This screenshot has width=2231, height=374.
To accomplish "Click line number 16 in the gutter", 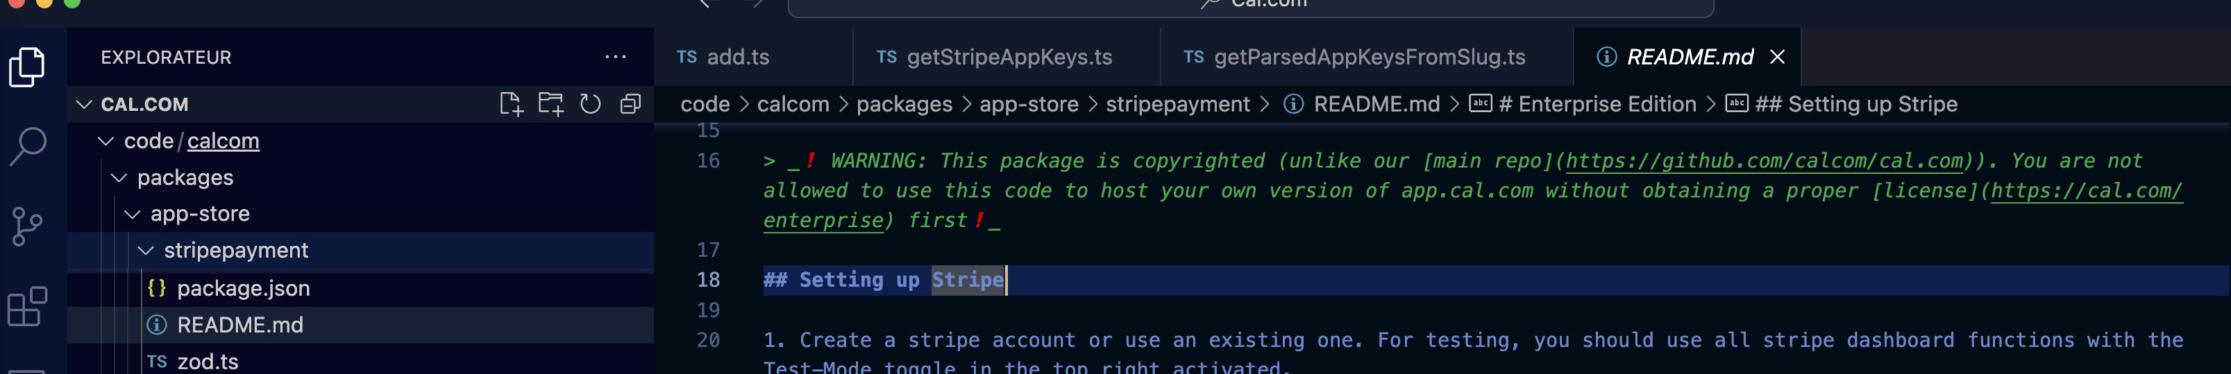I will click(x=709, y=161).
